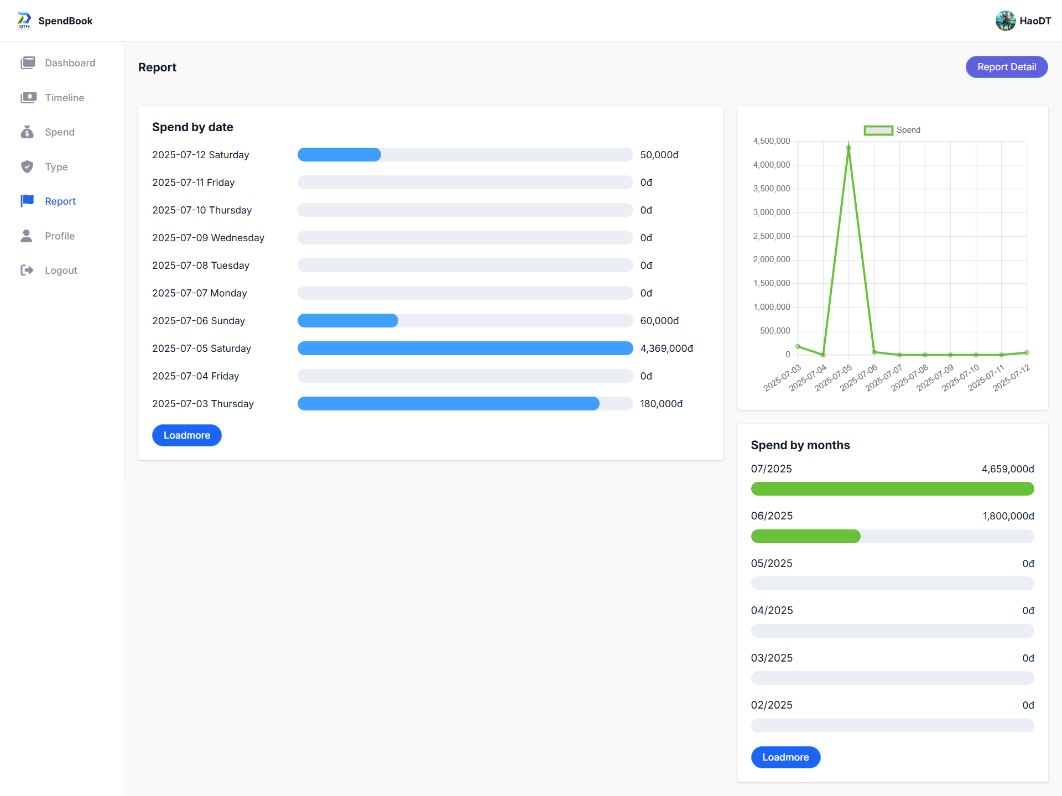Click Loadmore under Spend by date

coord(186,435)
